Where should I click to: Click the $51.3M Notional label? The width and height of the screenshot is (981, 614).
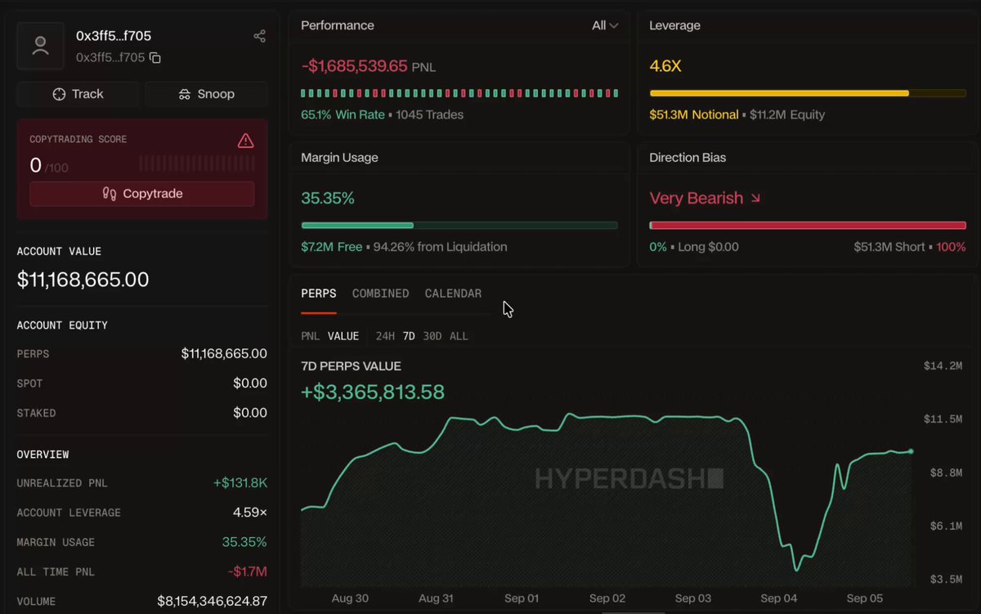(x=694, y=114)
